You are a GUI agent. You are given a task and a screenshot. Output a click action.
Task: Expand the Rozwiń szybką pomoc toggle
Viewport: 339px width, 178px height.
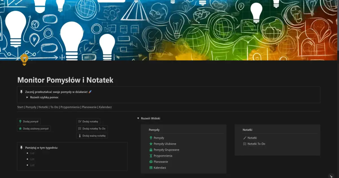(27, 97)
